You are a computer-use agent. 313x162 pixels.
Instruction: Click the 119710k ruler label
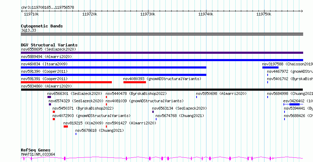(31, 14)
